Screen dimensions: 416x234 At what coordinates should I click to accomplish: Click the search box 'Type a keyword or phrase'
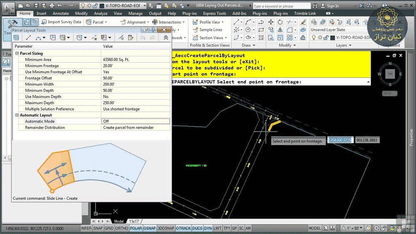point(281,6)
